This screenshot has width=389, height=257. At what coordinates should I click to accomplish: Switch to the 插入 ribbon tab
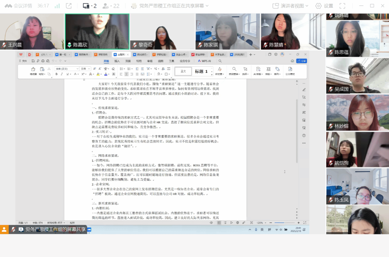pyautogui.click(x=117, y=61)
